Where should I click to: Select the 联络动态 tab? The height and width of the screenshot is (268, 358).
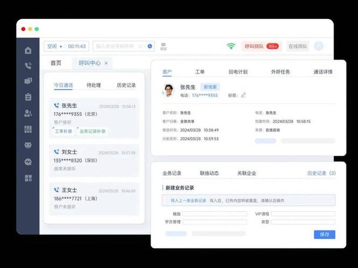click(209, 173)
